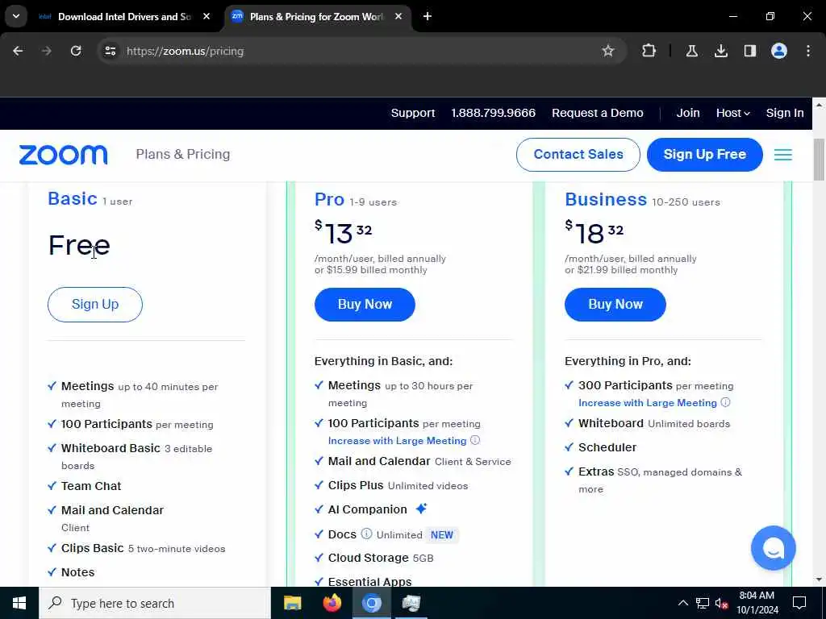
Task: Click the Pro plan title
Action: click(x=329, y=200)
